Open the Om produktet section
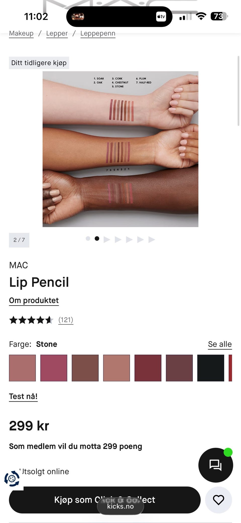Viewport: 241px width, 523px height. coord(34,301)
